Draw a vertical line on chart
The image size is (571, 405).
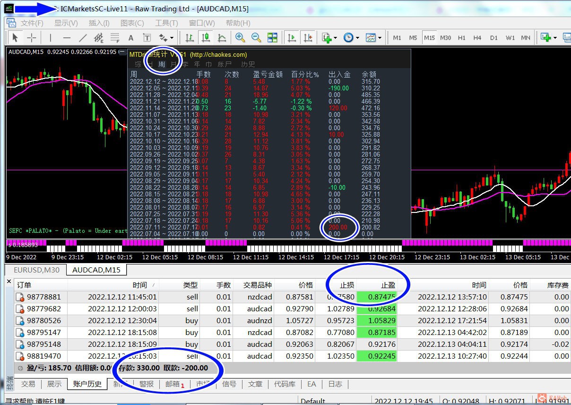point(51,37)
